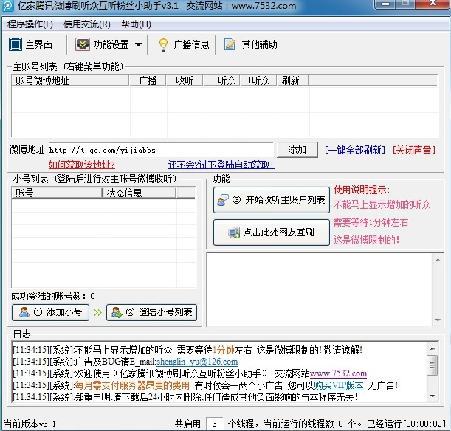451x431 pixels.
Task: Open the 还不会?试下登陆自动获取! link
Action: (221, 165)
